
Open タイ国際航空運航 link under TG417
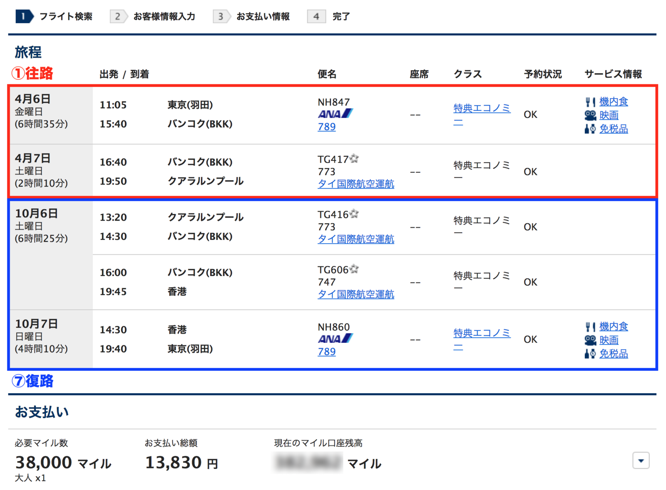(356, 184)
